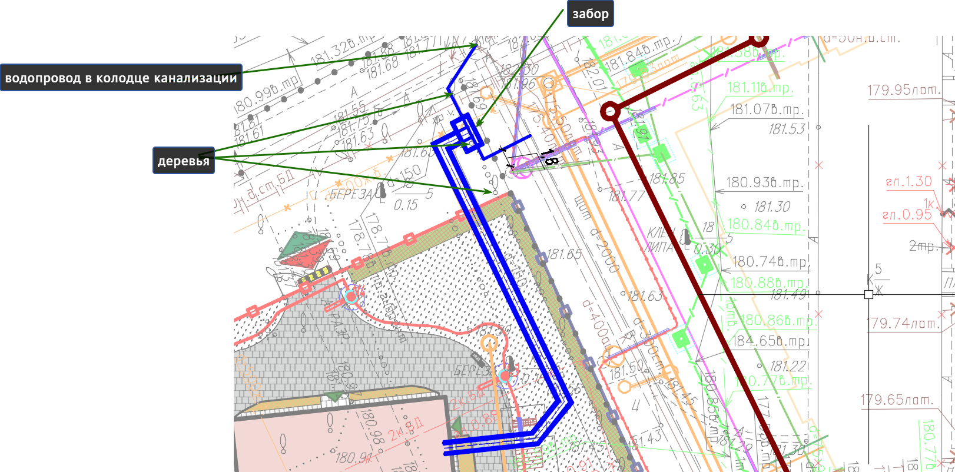
Task: Click the small square marker on the black crosshair
Action: (x=868, y=294)
